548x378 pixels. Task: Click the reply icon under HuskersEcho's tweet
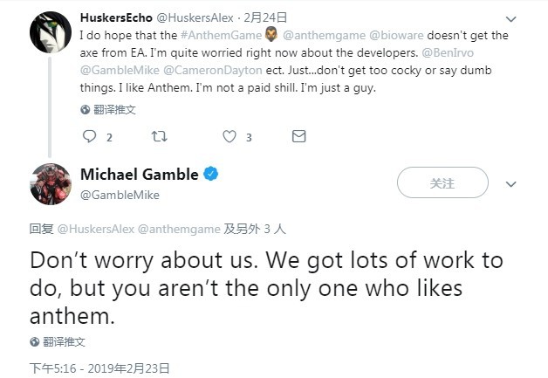point(89,137)
